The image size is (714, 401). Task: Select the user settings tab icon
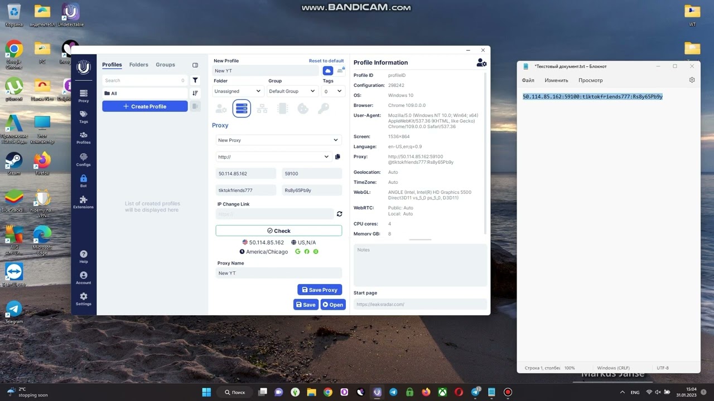(x=221, y=109)
